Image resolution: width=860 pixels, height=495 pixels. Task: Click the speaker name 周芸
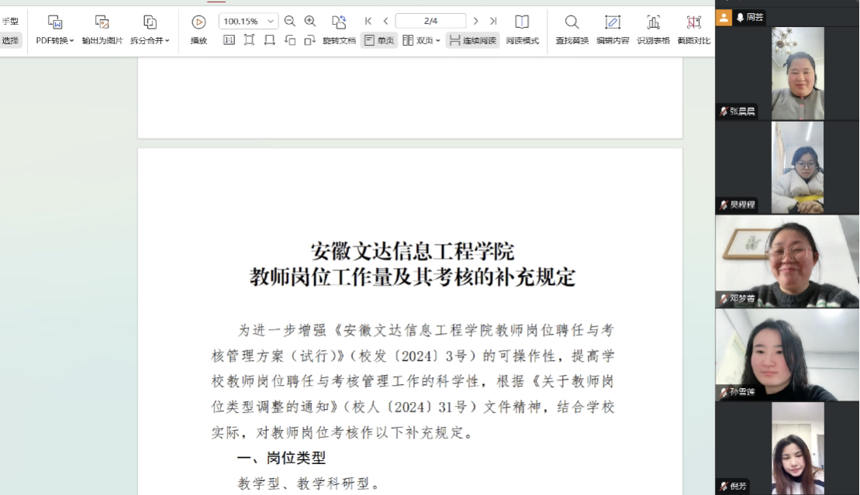(x=755, y=18)
